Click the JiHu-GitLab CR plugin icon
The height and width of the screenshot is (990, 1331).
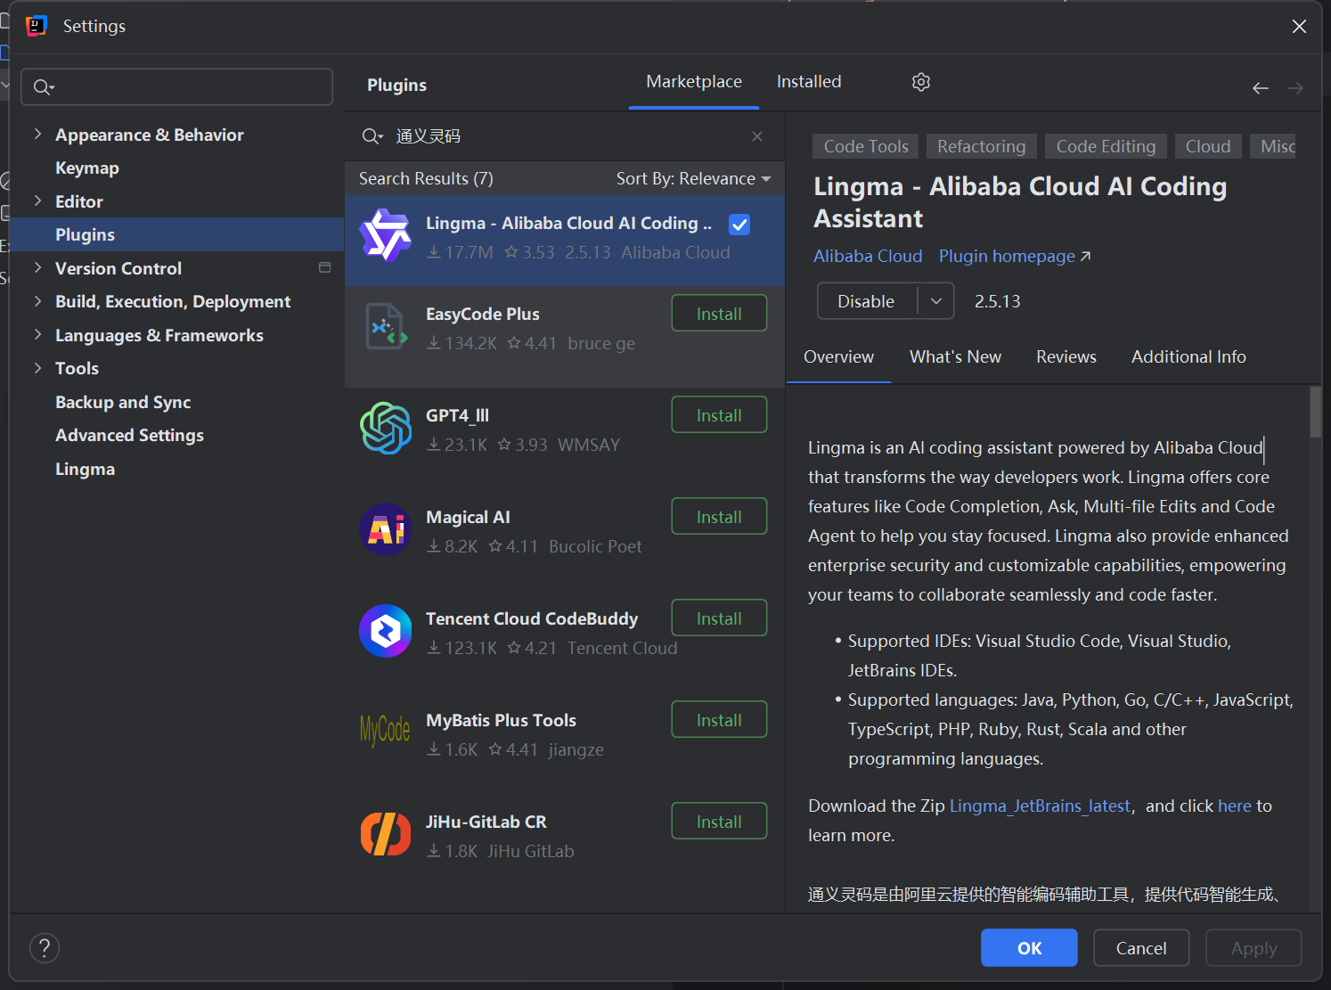[386, 833]
